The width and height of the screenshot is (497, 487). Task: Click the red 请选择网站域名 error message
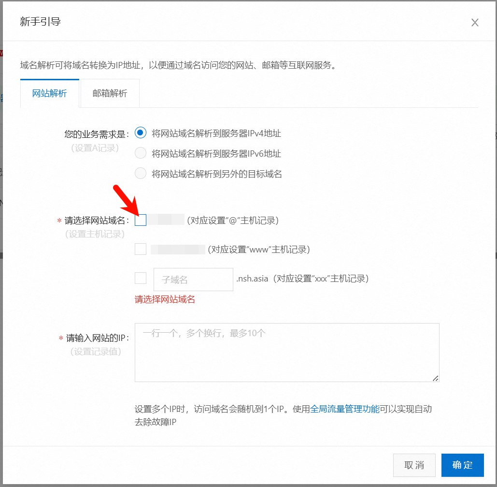pyautogui.click(x=165, y=299)
